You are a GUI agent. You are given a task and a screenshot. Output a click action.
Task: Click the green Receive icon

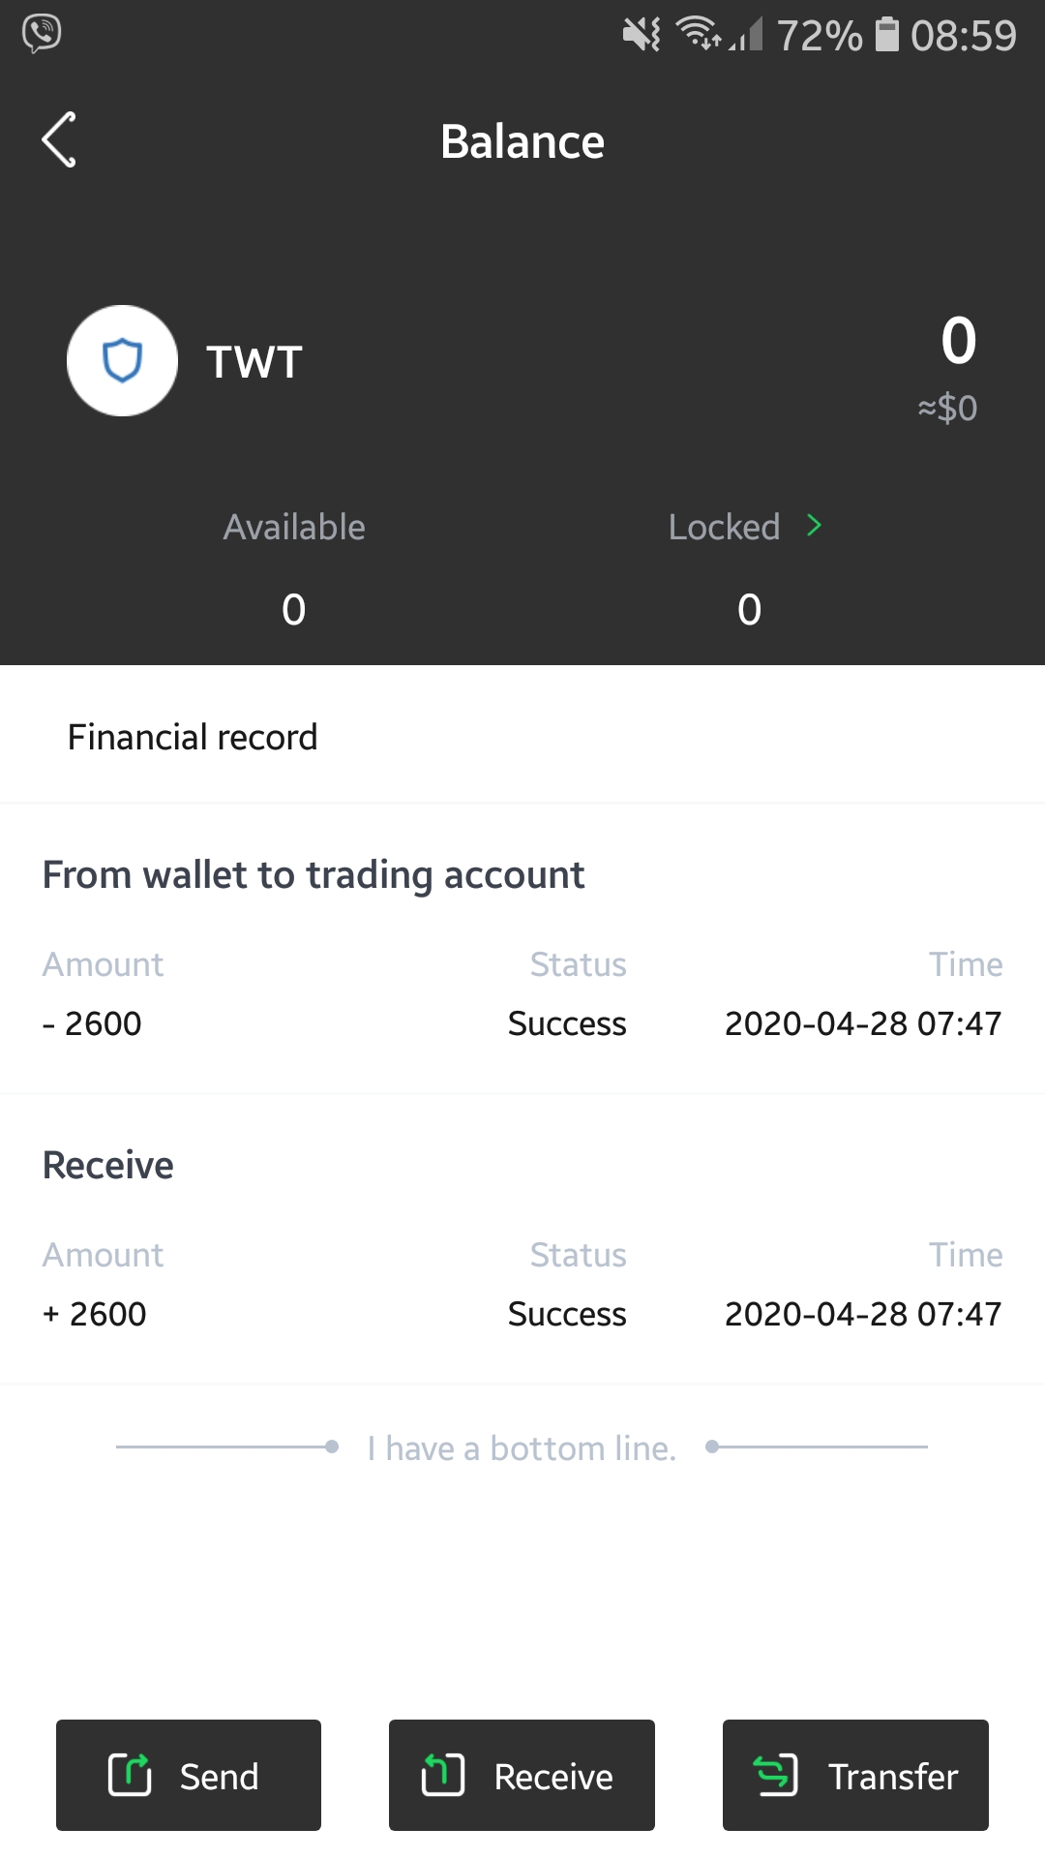[443, 1775]
